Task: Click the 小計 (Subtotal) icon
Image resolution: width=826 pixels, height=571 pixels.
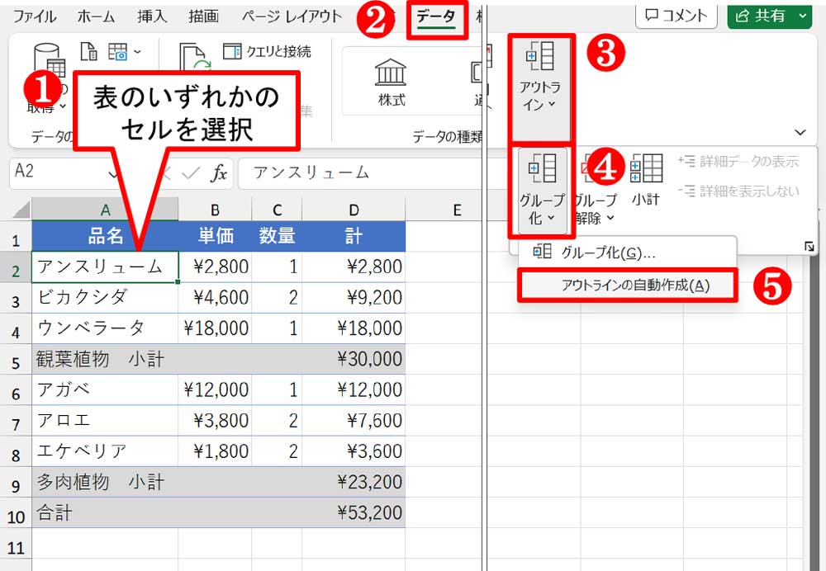Action: point(646,178)
